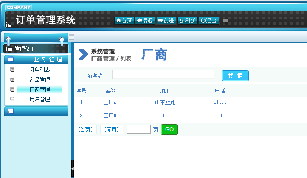The image size is (307, 178).
Task: Open 产品管理 from the sidebar
Action: 40,80
